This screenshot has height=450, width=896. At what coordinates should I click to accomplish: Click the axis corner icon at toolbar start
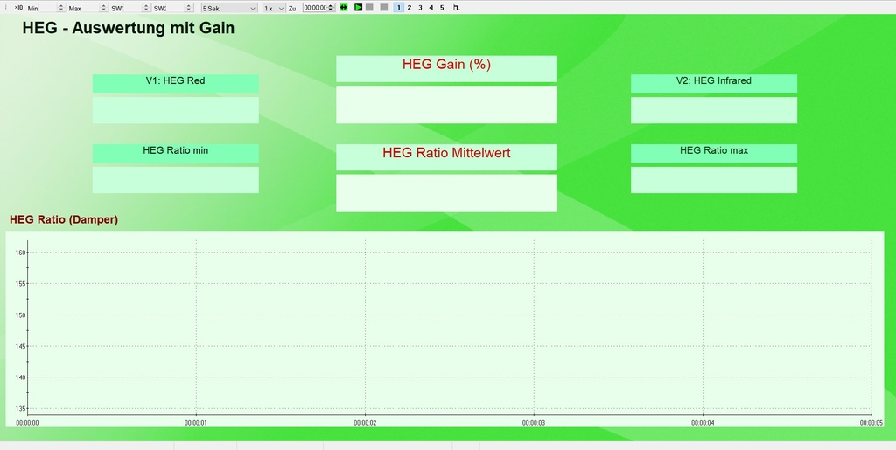click(7, 7)
